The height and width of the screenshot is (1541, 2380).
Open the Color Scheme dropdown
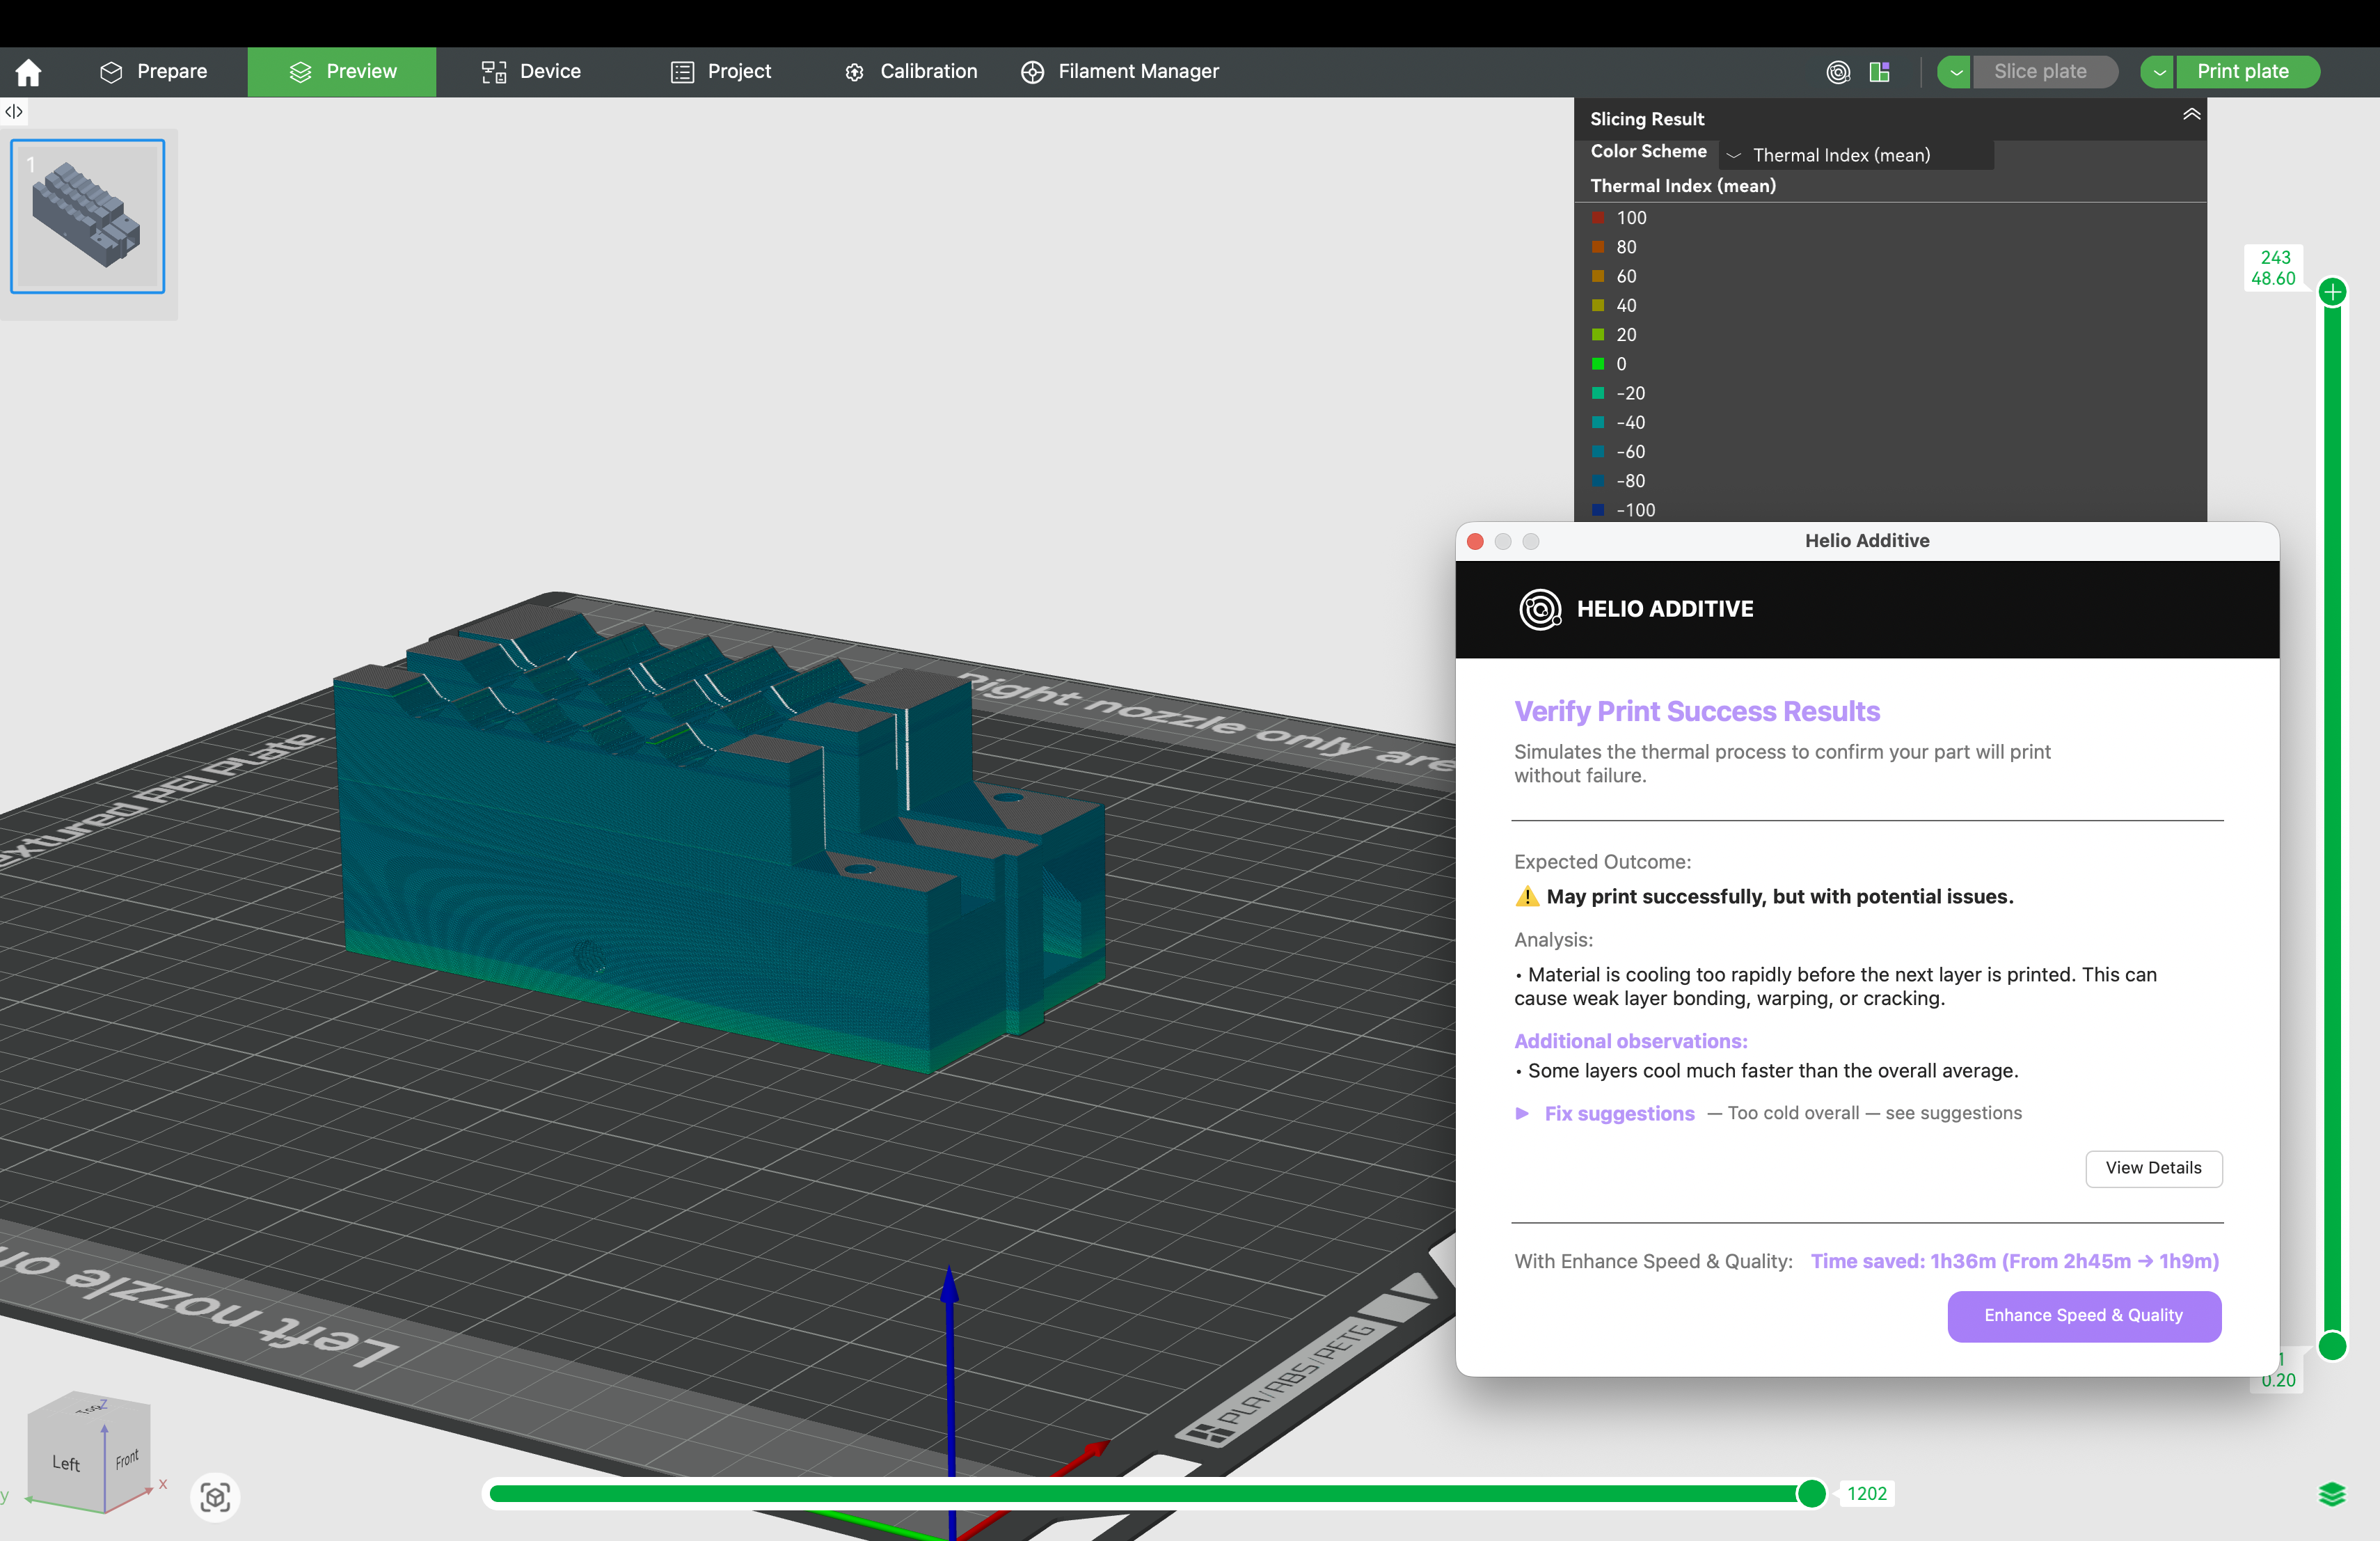click(x=1856, y=155)
